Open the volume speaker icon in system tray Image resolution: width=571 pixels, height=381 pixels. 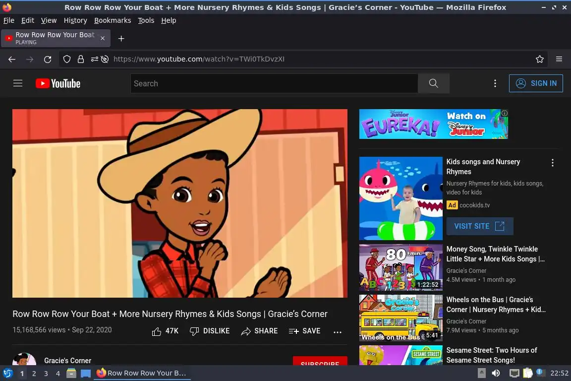pos(496,373)
